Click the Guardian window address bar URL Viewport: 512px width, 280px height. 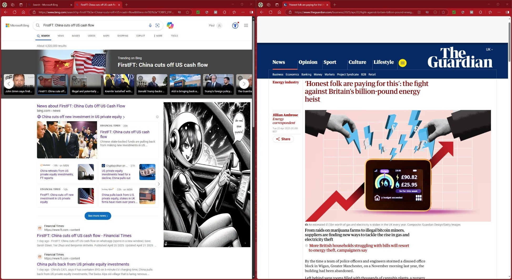tap(354, 12)
